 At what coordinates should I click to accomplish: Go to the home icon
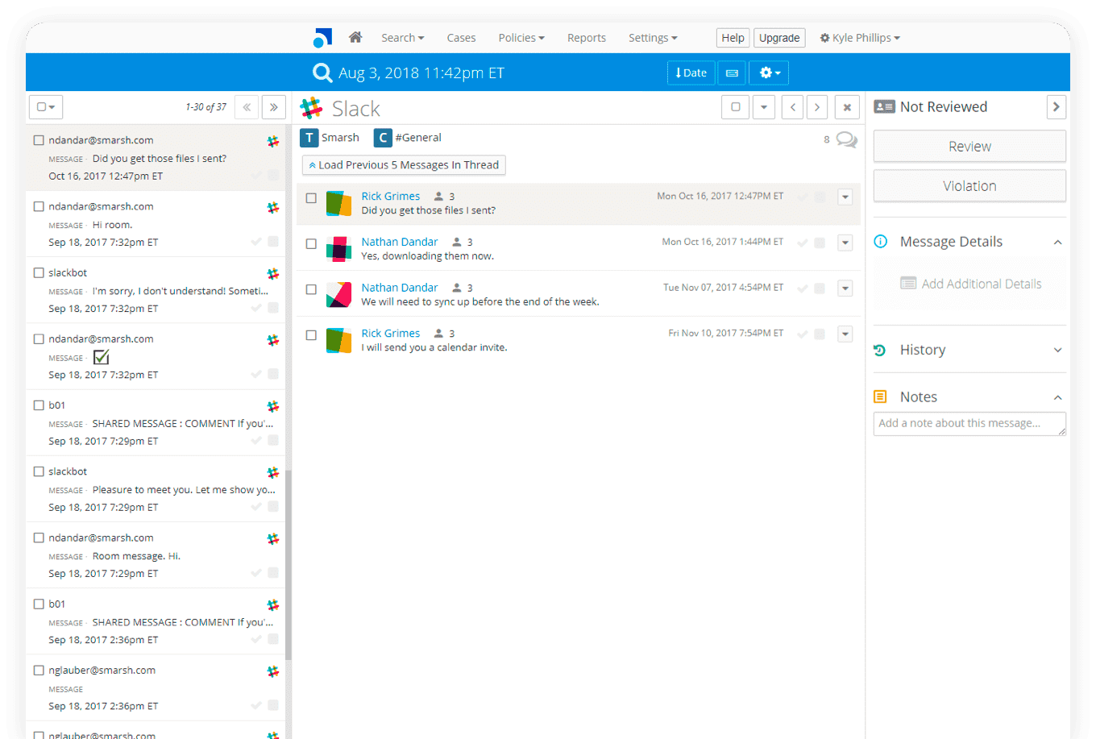[x=355, y=37]
